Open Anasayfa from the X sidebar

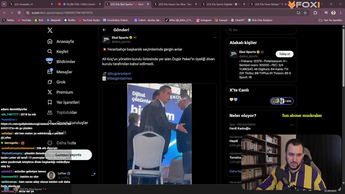(x=61, y=41)
